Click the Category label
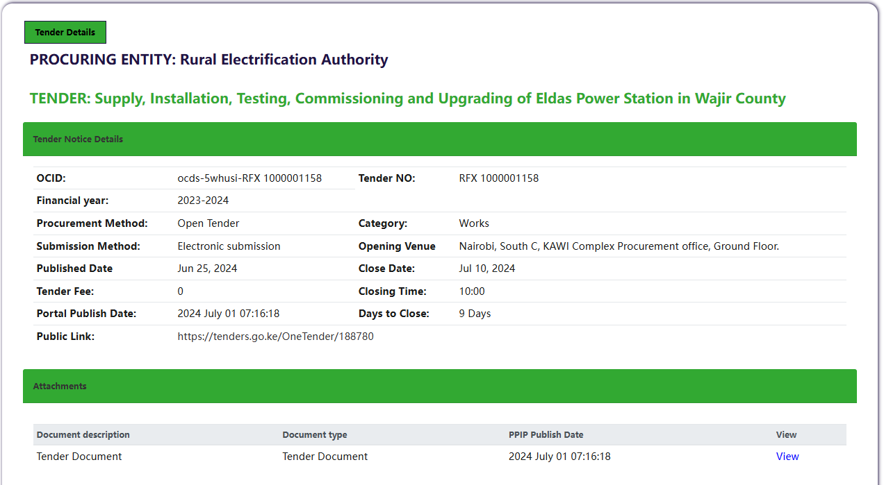Viewport: 884px width, 485px height. 383,223
